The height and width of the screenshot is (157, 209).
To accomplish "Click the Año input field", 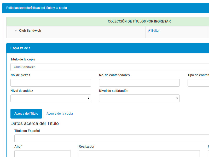I will [42, 154].
